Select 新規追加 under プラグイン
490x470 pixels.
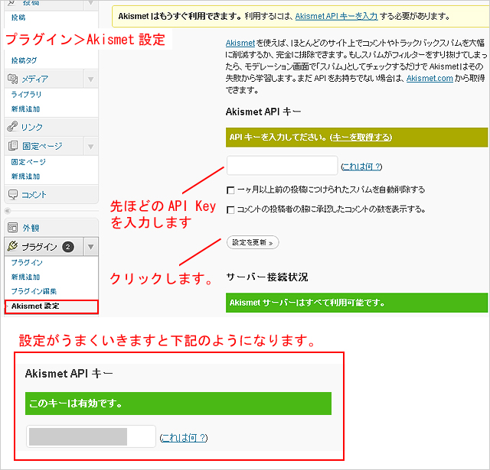(x=25, y=277)
